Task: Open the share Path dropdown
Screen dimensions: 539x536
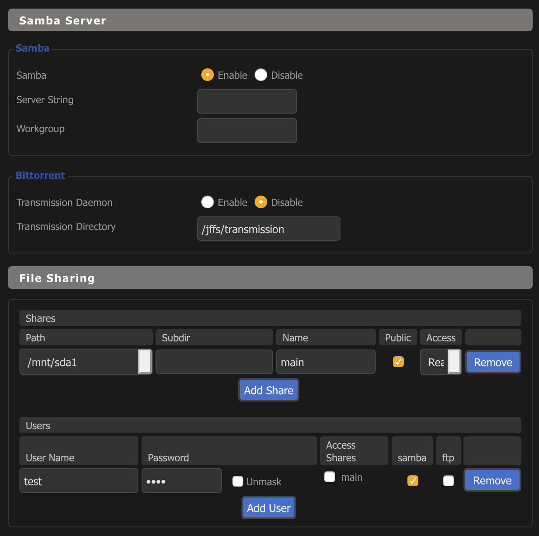Action: (86, 362)
